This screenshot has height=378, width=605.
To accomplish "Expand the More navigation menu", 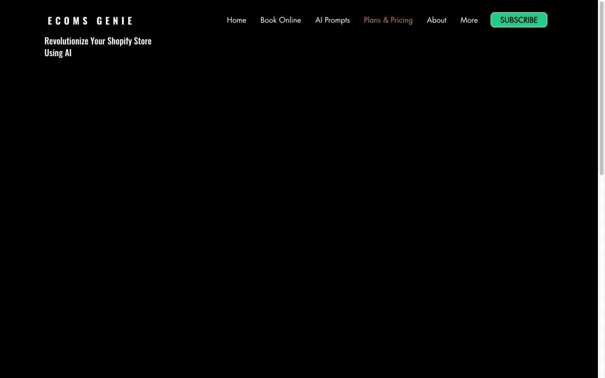I will tap(469, 20).
